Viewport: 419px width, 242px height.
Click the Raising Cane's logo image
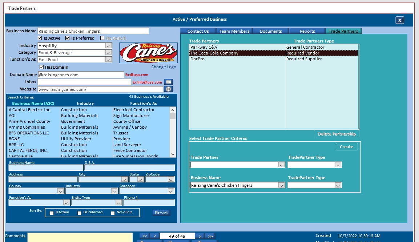[x=148, y=53]
